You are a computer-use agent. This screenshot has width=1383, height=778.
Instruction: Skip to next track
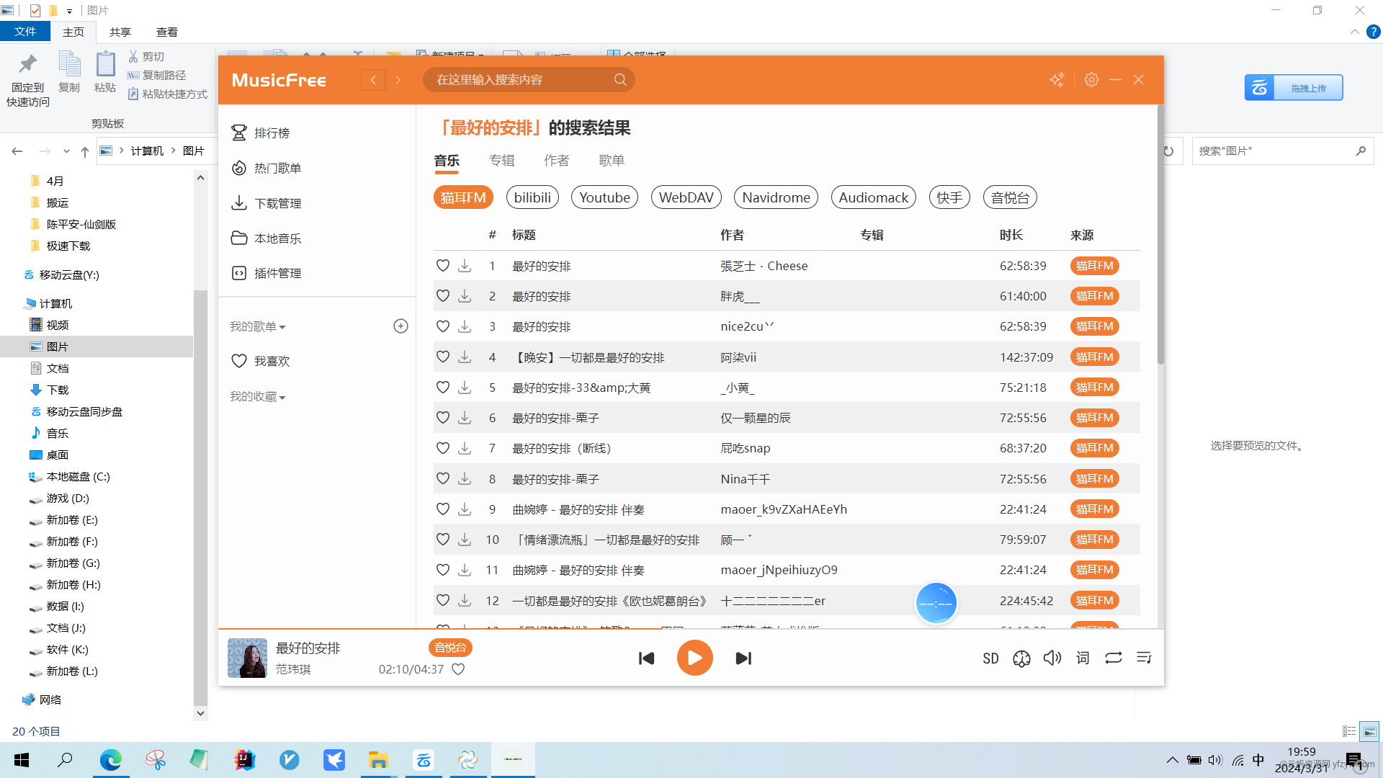point(743,658)
